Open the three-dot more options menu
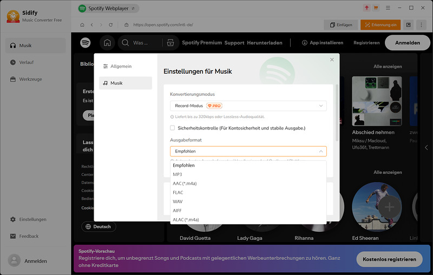The width and height of the screenshot is (433, 275). [x=421, y=25]
